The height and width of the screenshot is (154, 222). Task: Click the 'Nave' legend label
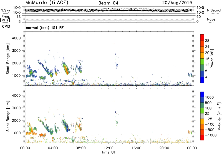[x=211, y=19]
